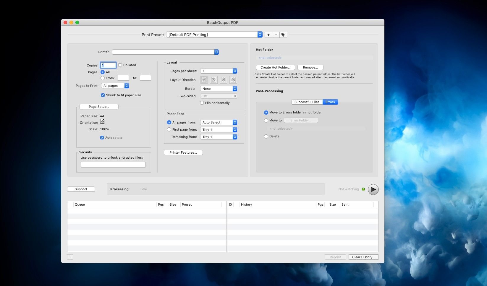
Task: Select the Move to radio option
Action: coord(266,121)
